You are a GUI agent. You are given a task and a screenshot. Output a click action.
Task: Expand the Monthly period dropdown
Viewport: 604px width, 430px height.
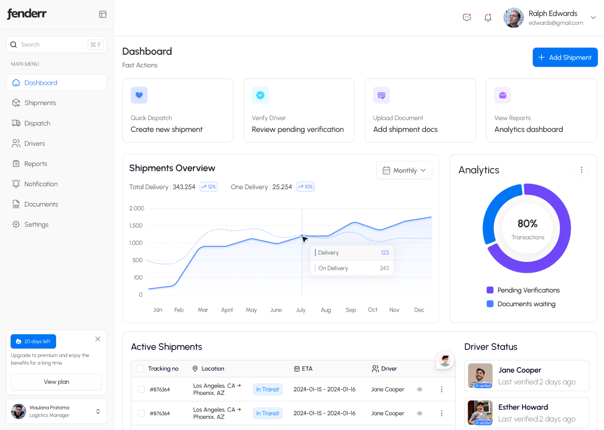[x=404, y=170]
